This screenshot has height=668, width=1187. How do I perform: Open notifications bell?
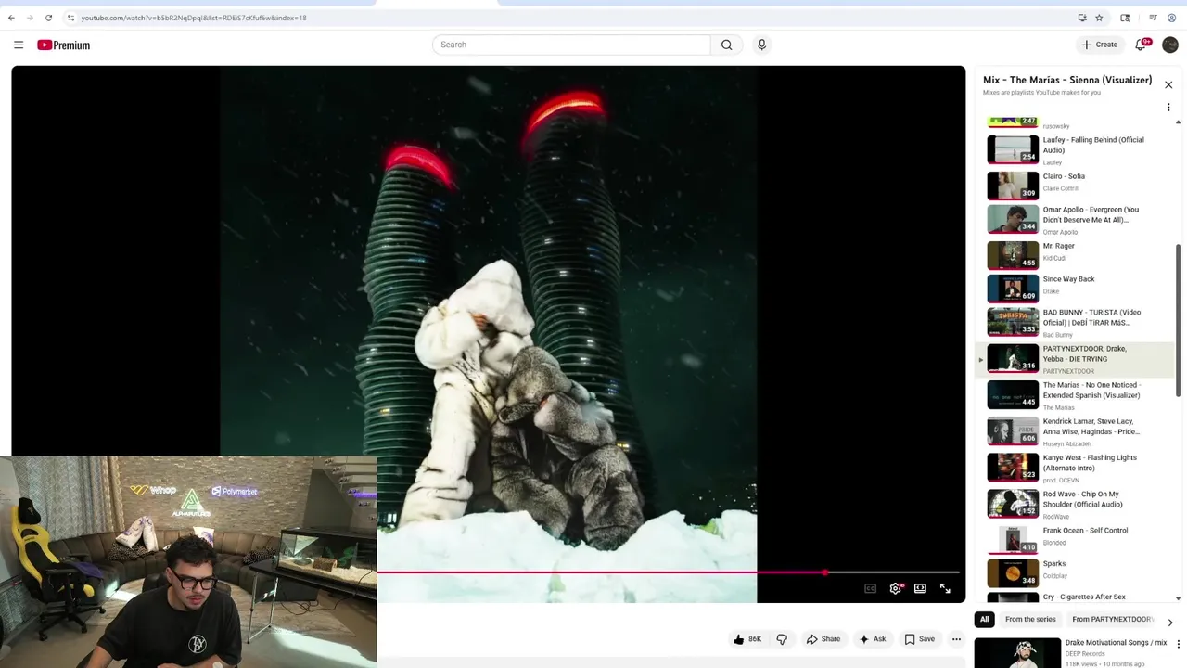(1141, 45)
